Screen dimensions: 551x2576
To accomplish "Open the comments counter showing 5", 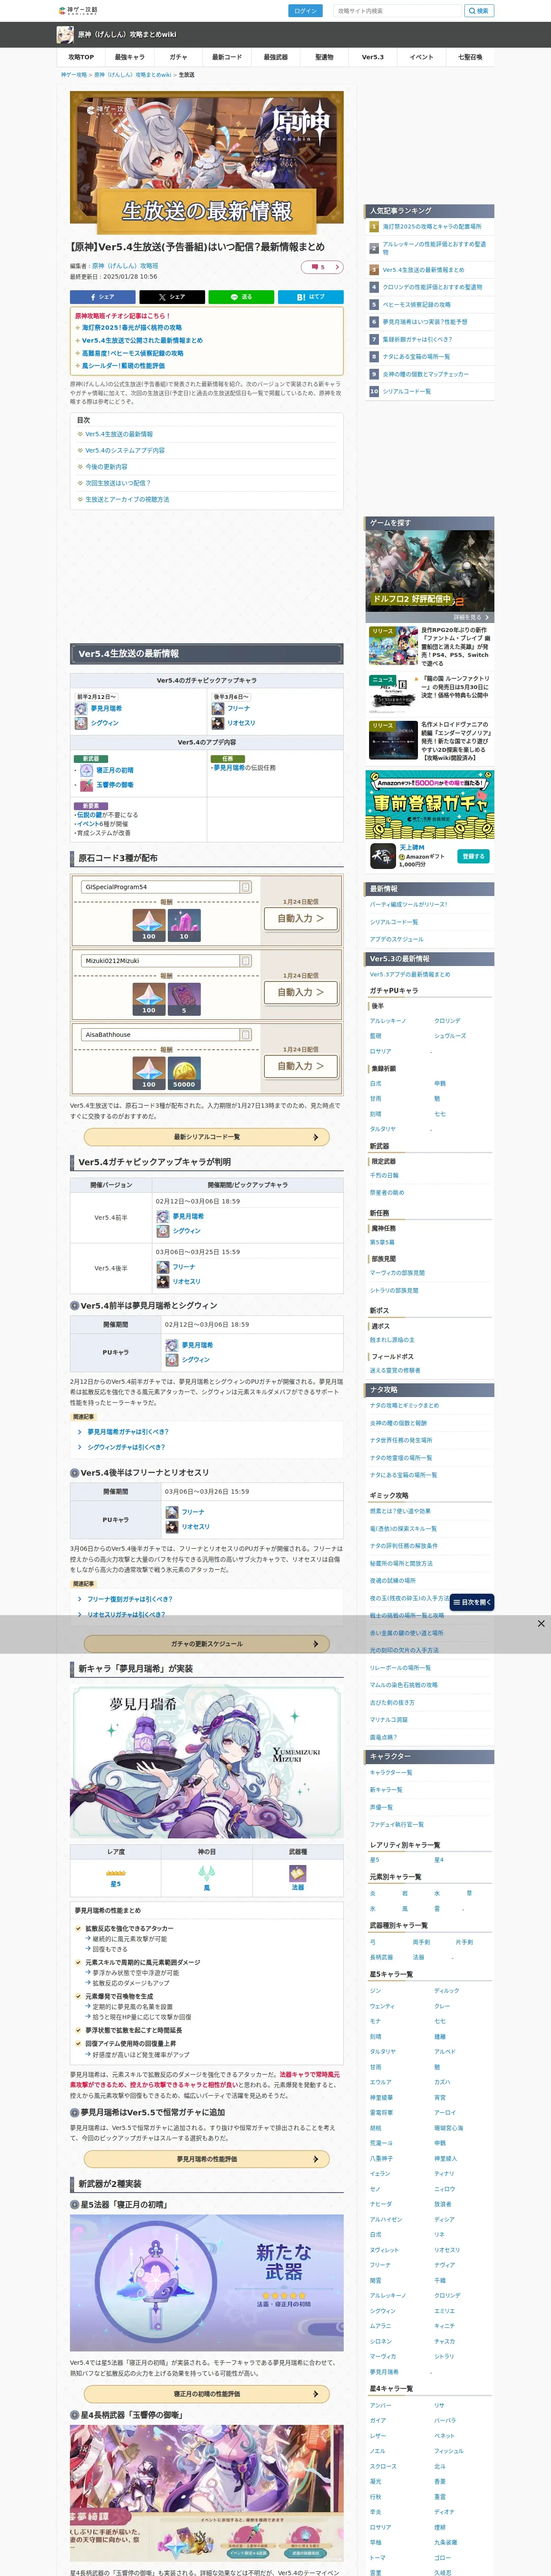I will 322,267.
